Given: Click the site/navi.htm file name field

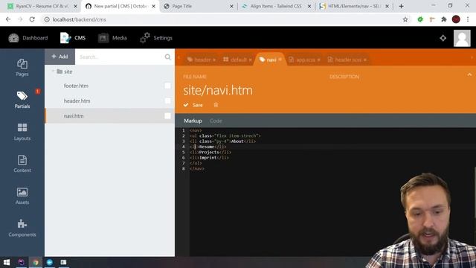Looking at the screenshot, I should (218, 90).
